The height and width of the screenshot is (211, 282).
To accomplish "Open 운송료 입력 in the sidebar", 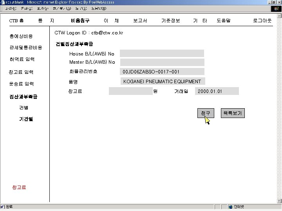I will pos(22,84).
